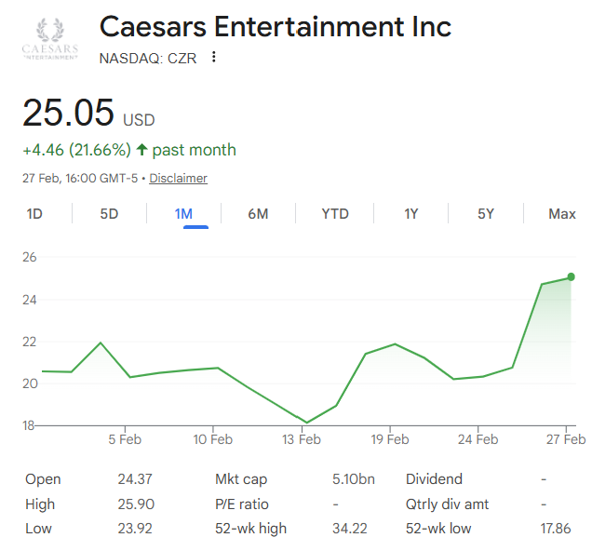Viewport: 592px width, 551px height.
Task: Click the chart endpoint dot at 27 Feb
Action: coord(572,277)
